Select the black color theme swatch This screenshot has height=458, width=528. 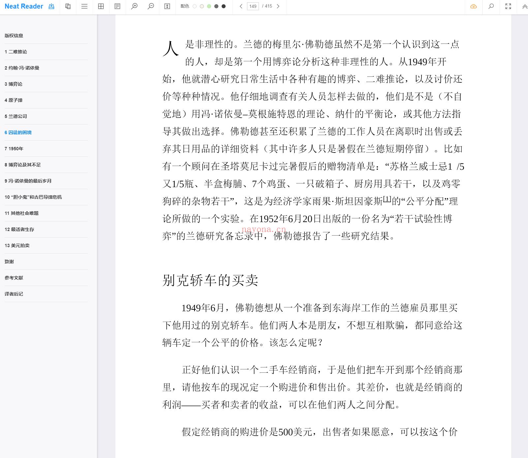coord(224,6)
